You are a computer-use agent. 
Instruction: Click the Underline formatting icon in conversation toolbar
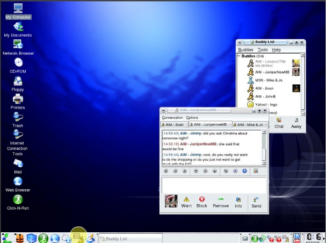(x=185, y=171)
